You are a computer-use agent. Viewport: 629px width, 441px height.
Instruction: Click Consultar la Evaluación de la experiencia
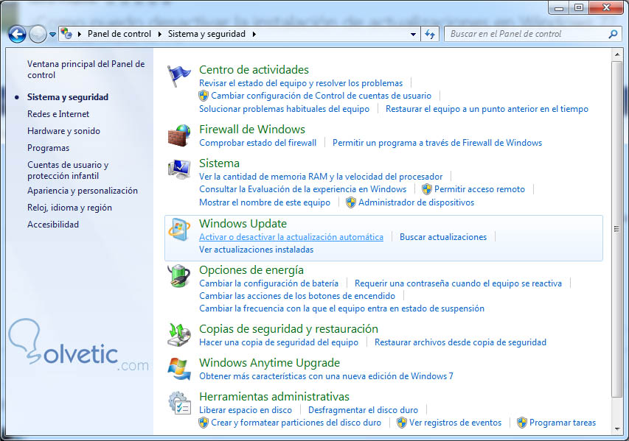click(303, 189)
